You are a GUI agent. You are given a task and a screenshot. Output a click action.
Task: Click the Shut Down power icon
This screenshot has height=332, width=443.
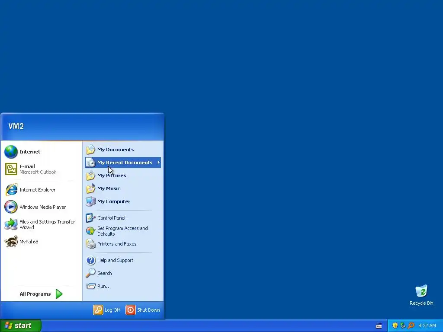(131, 310)
